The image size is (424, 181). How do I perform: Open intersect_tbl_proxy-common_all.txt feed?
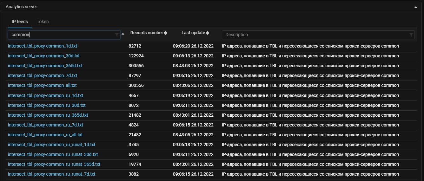(42, 85)
